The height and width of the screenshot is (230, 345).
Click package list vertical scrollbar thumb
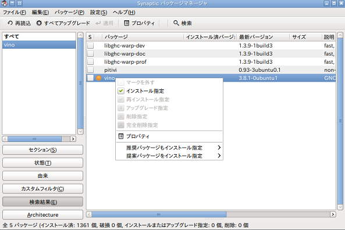coord(340,121)
